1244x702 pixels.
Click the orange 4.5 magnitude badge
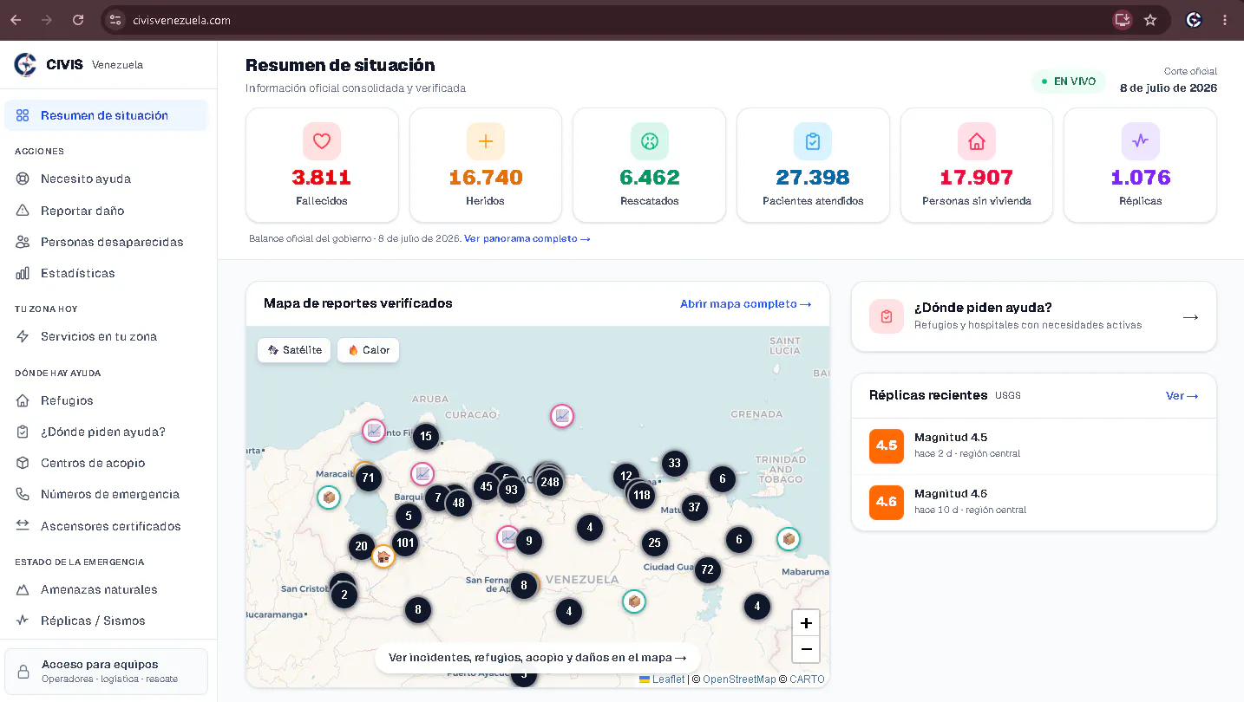(x=887, y=445)
